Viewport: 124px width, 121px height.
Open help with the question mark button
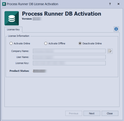point(110,4)
